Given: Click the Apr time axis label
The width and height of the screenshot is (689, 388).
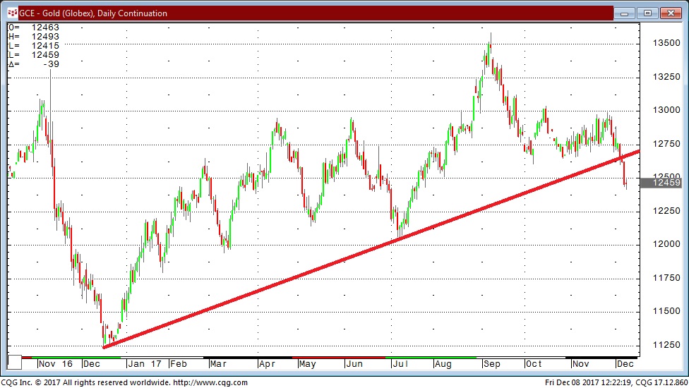Looking at the screenshot, I should point(267,364).
